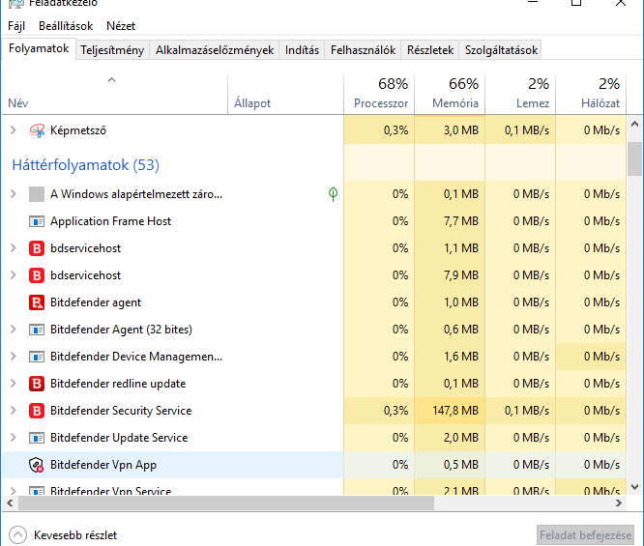644x546 pixels.
Task: Click the Application Frame Host icon
Action: (x=37, y=221)
